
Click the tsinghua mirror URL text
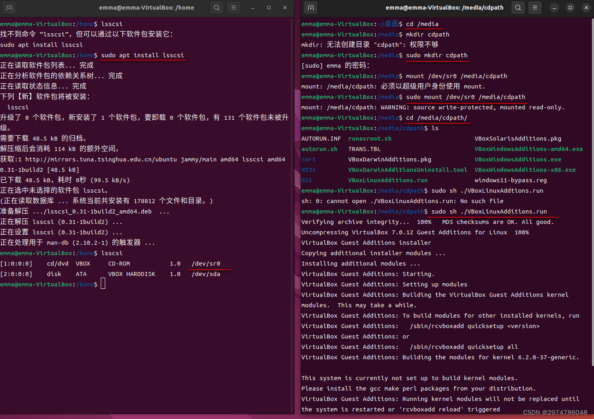pyautogui.click(x=101, y=159)
